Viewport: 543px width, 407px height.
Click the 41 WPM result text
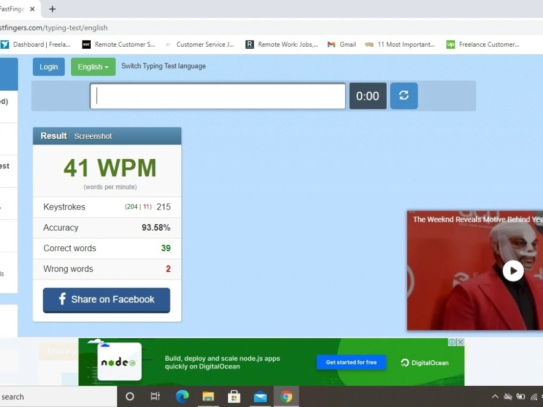110,168
